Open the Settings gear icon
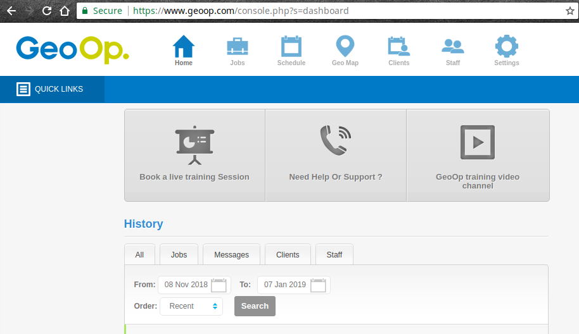The height and width of the screenshot is (334, 579). 507,46
